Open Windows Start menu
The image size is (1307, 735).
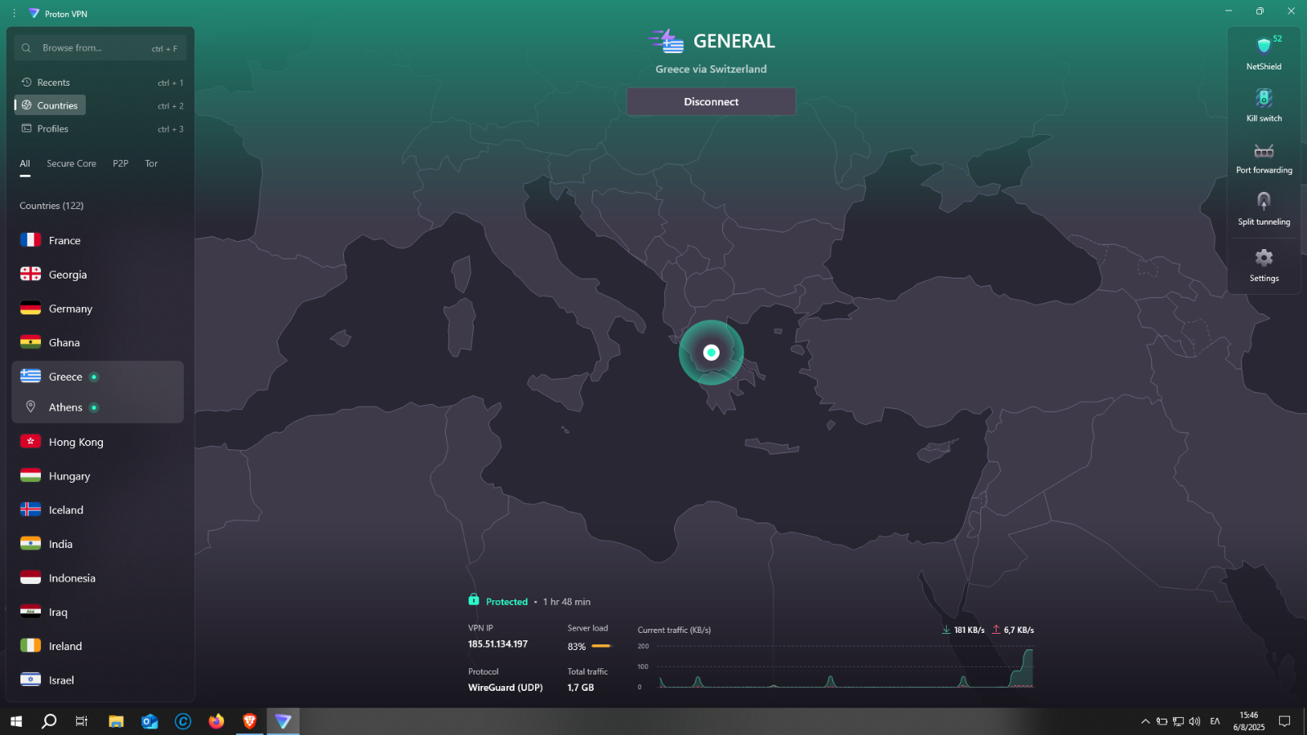pyautogui.click(x=16, y=721)
